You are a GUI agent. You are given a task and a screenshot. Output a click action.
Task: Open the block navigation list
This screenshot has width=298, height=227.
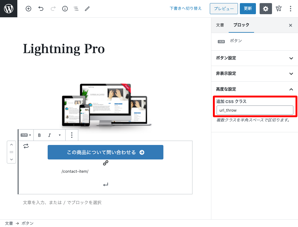coord(76,9)
